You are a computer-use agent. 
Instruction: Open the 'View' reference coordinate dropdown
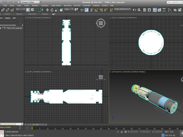click(69, 9)
